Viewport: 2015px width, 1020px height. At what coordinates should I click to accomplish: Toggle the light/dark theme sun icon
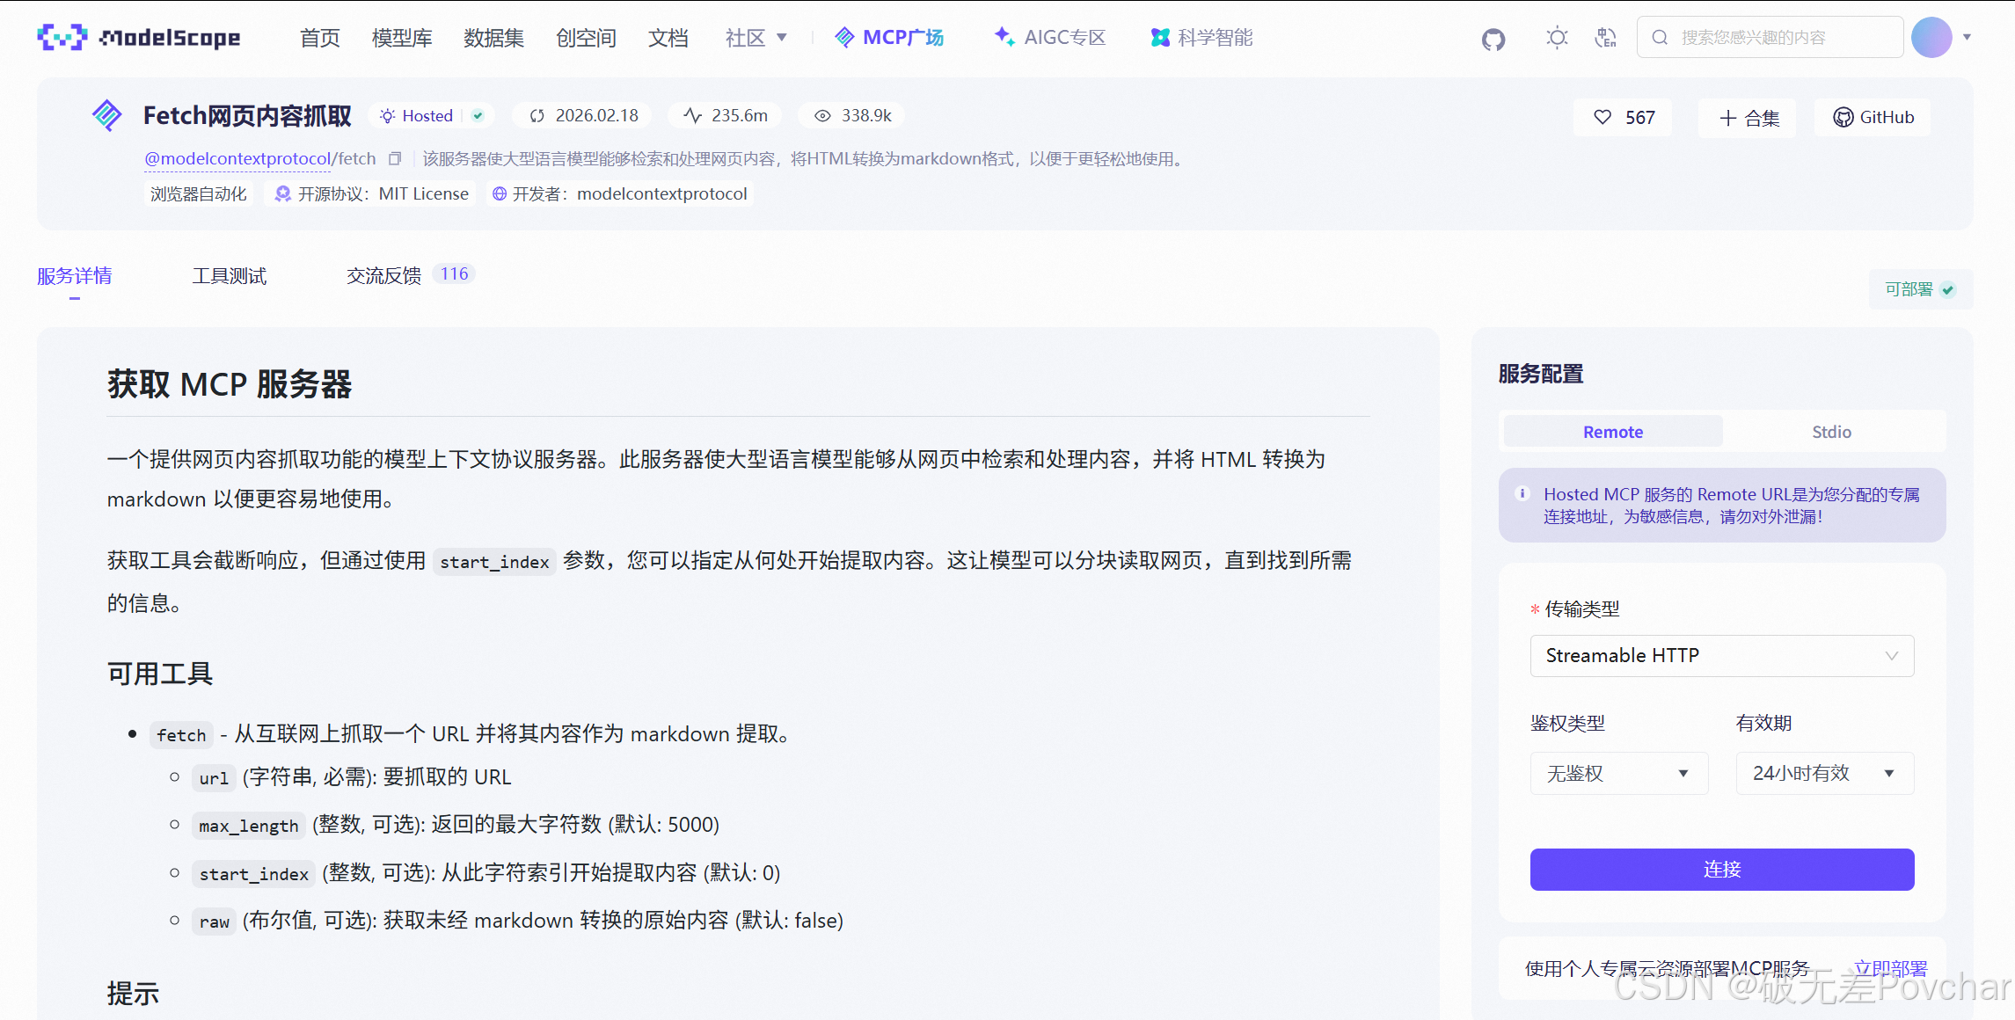point(1557,38)
